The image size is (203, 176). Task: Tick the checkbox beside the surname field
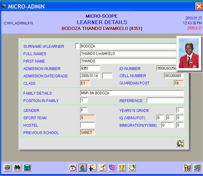(77, 46)
